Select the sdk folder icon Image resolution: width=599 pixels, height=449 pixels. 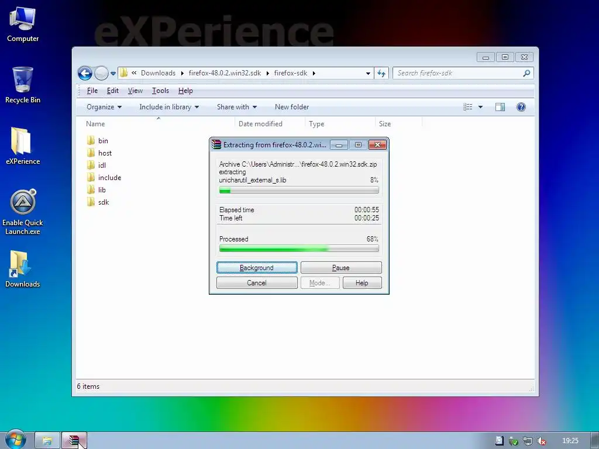click(91, 202)
